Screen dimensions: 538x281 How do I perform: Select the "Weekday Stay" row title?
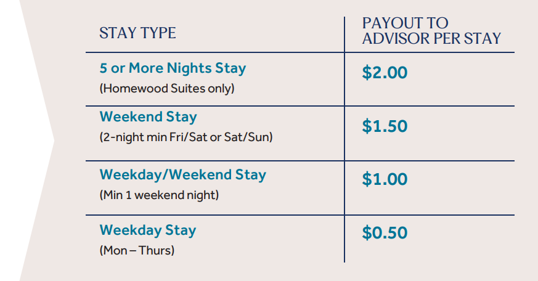(147, 230)
